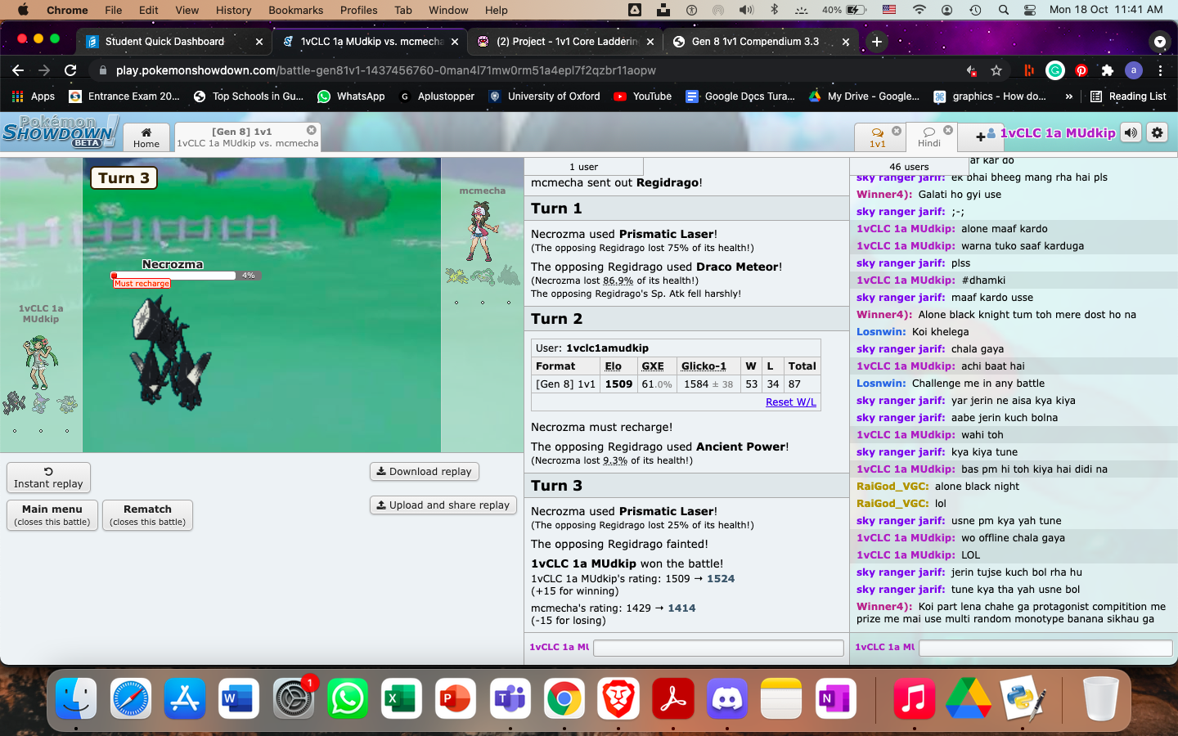
Task: Go to the Showdown Home tab
Action: 146,137
